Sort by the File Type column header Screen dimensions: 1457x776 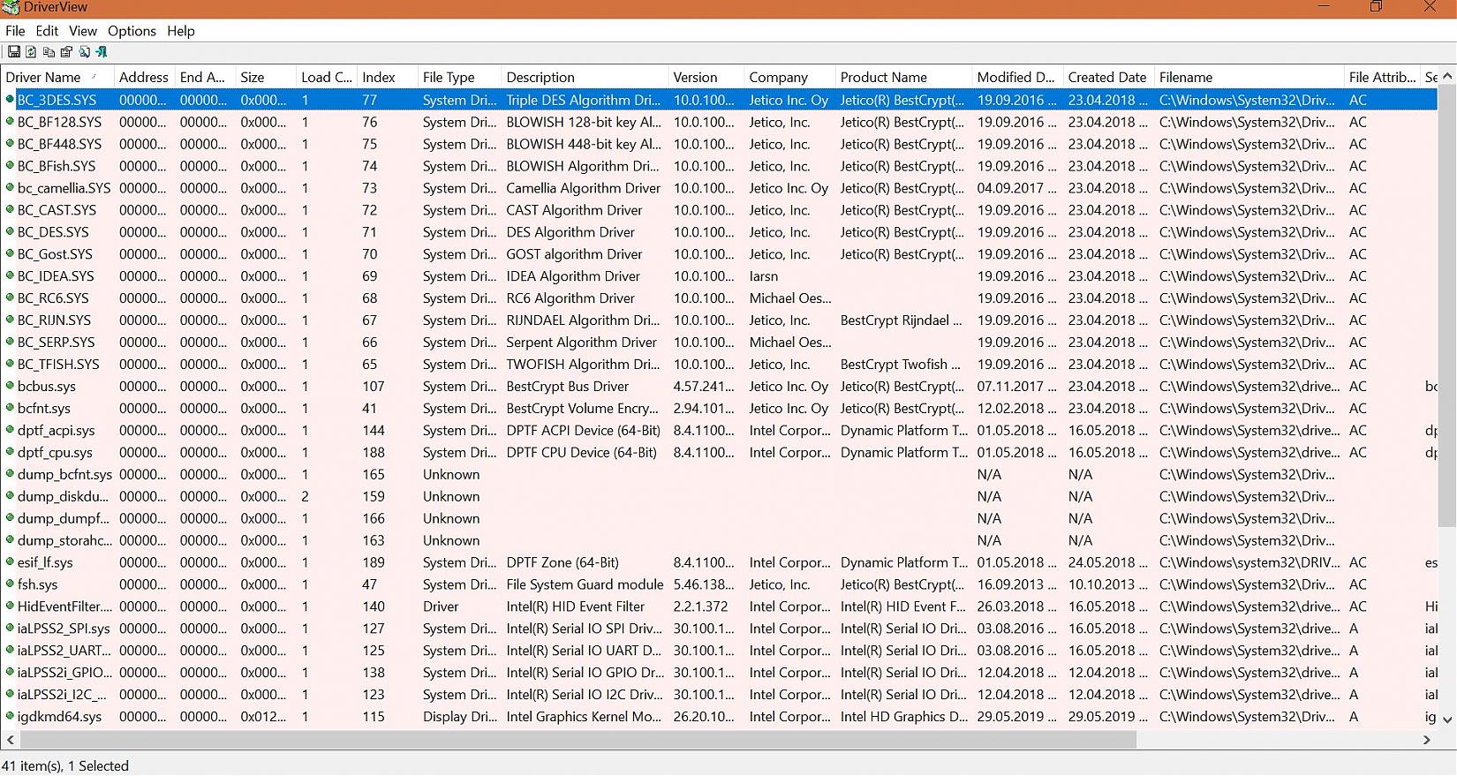459,78
